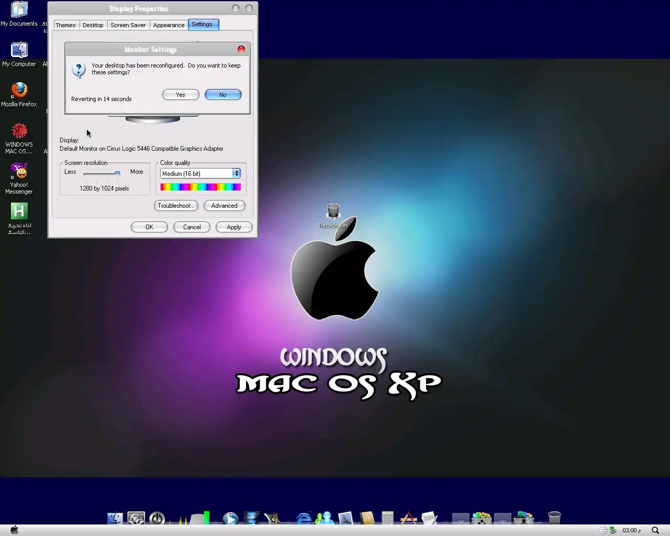Launch Internet Explorer from the dock
Viewport: 670px width, 536px height.
(304, 518)
